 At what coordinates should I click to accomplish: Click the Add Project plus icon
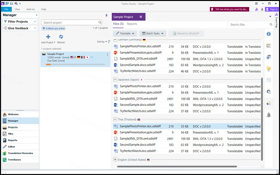tap(48, 37)
